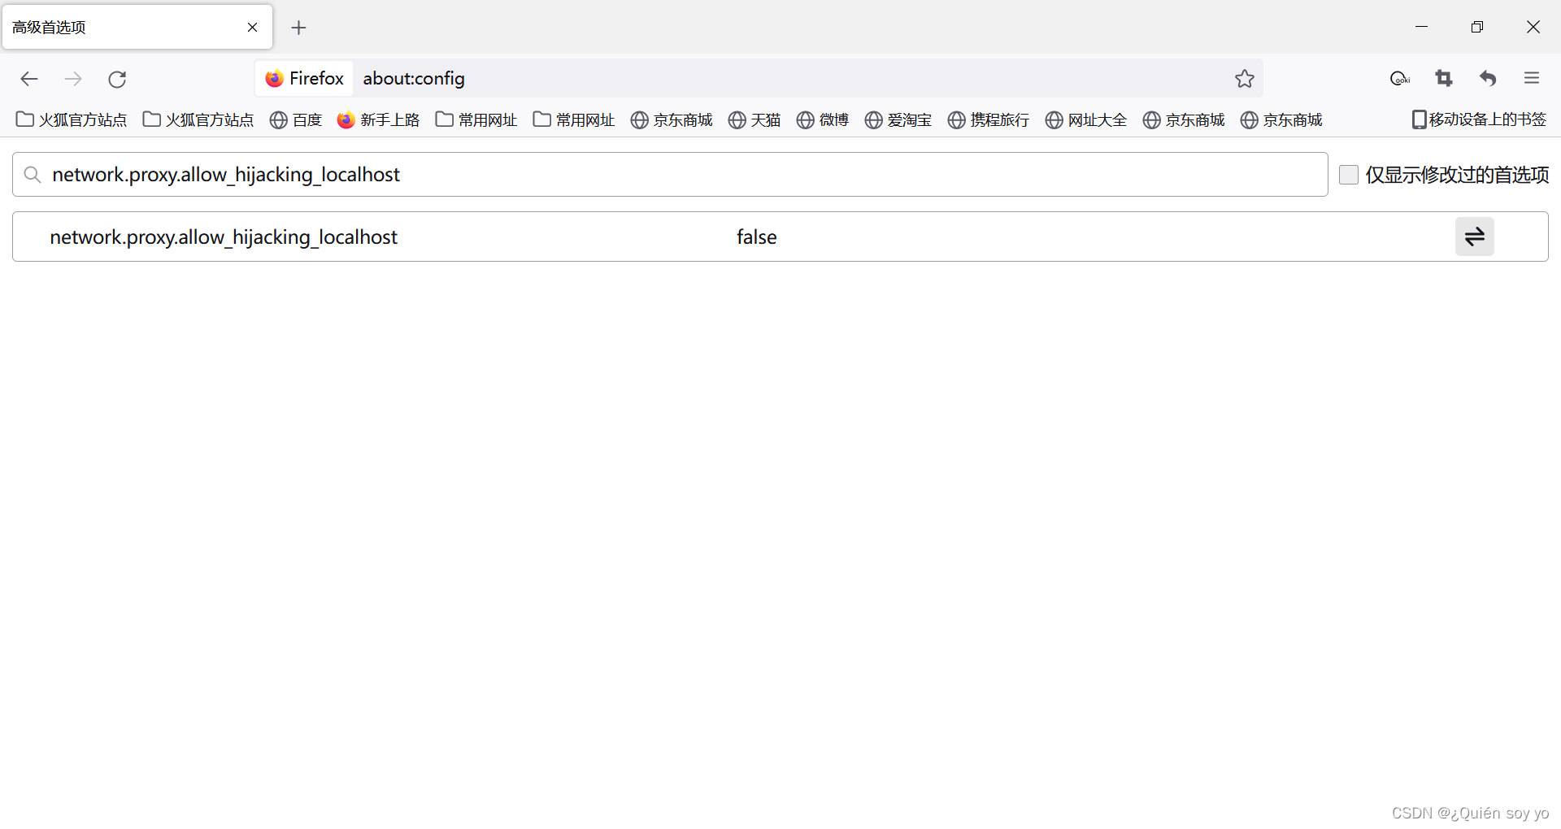Minimize the Firefox window
Viewport: 1561px width, 829px height.
point(1421,27)
